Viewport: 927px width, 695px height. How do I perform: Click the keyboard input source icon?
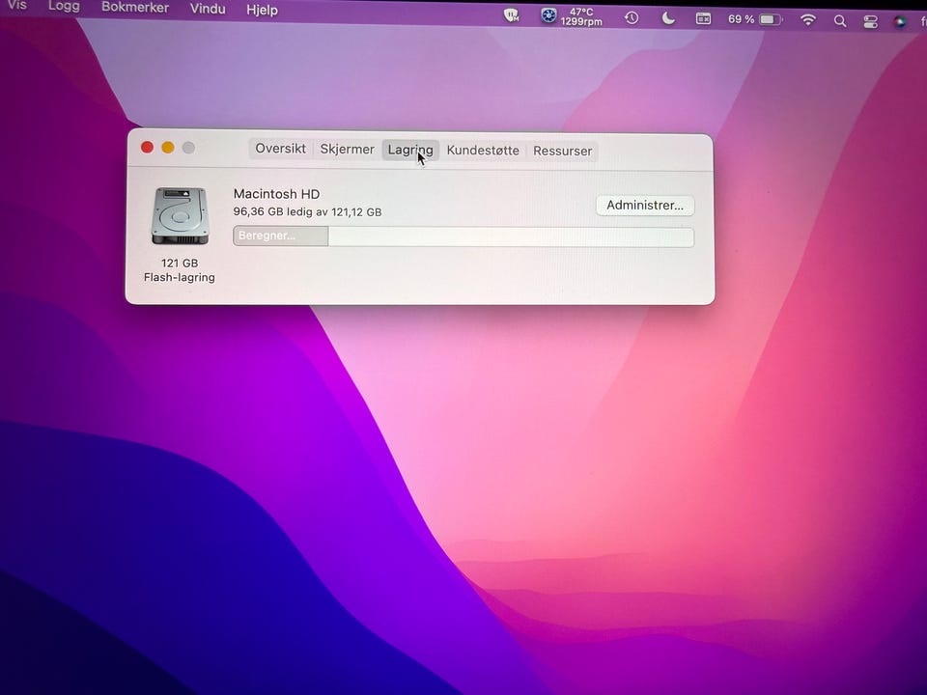(704, 19)
